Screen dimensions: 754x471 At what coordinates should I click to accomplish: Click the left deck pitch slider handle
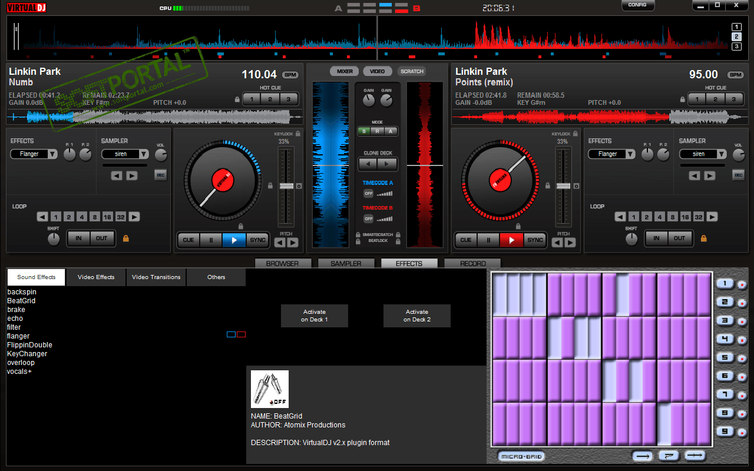286,186
